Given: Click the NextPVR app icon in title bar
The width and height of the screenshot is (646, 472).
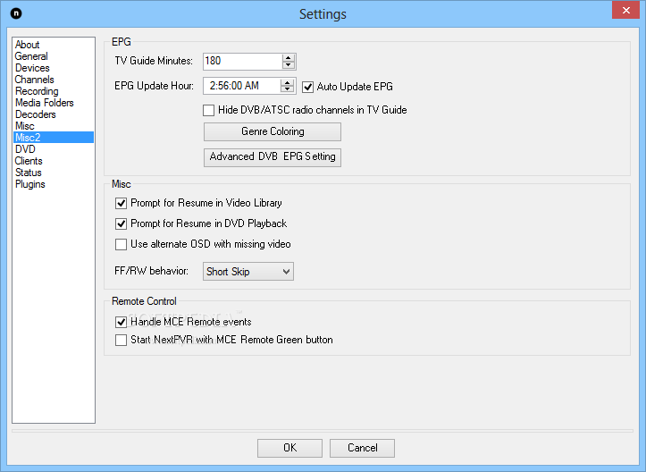Looking at the screenshot, I should (16, 13).
